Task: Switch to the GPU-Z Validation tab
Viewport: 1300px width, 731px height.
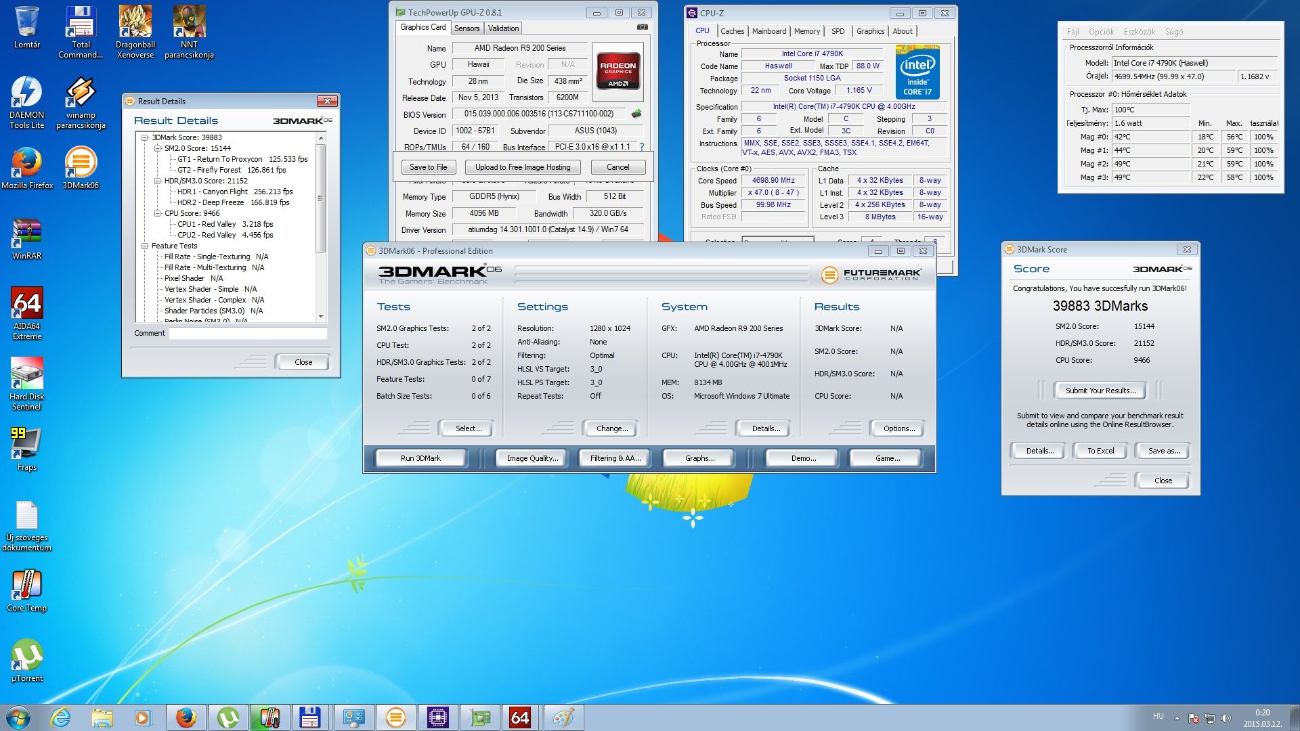Action: pos(503,28)
